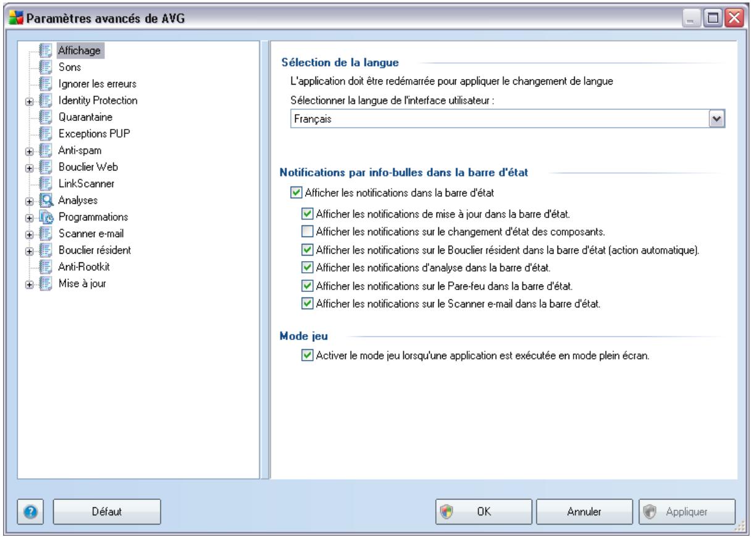Click the Annuler button
The image size is (752, 537).
point(585,512)
